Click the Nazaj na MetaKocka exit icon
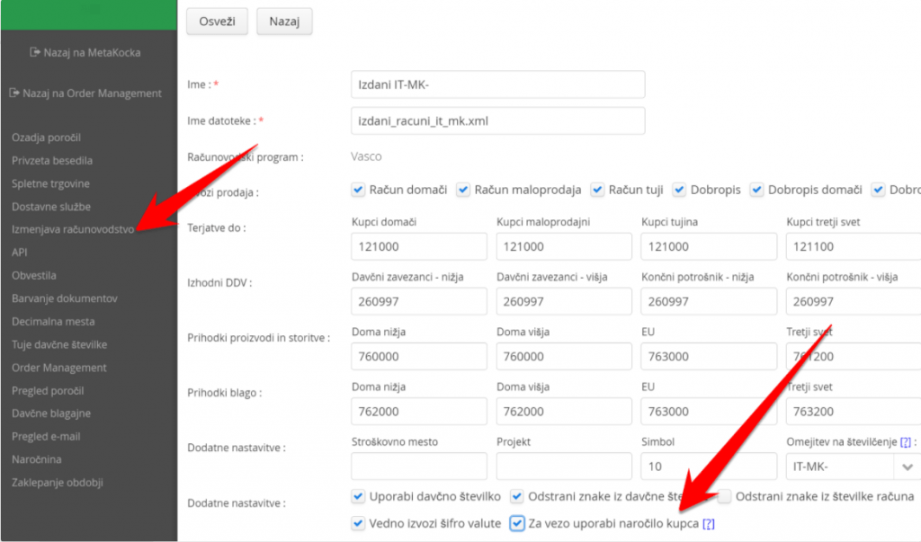This screenshot has width=921, height=542. point(35,52)
